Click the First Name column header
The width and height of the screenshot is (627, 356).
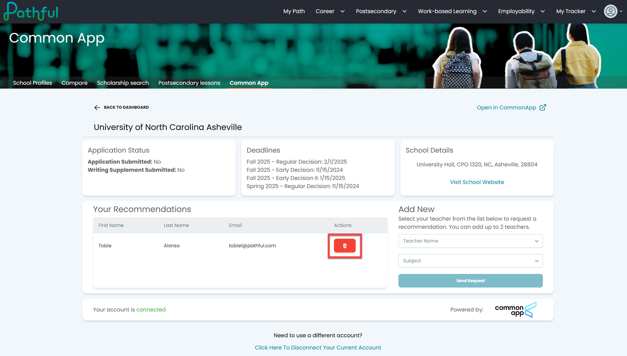(111, 225)
